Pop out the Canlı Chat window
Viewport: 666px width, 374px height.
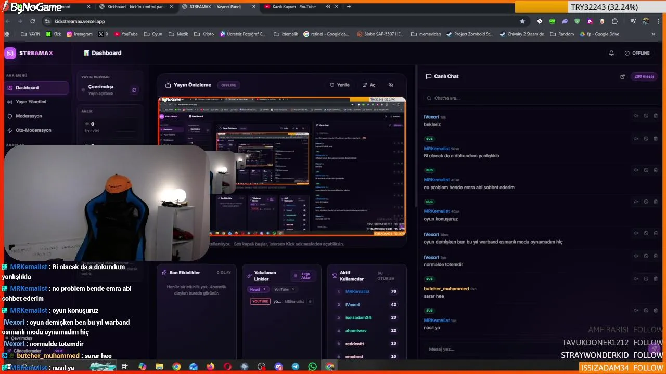pyautogui.click(x=622, y=76)
